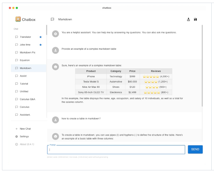Click the About info icon
This screenshot has height=173, width=214.
(x=17, y=144)
